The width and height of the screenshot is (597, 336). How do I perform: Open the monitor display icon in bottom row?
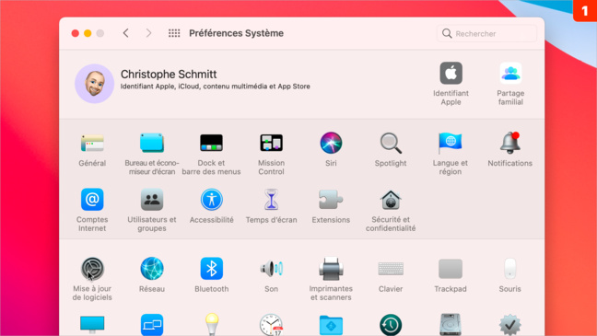pyautogui.click(x=92, y=325)
